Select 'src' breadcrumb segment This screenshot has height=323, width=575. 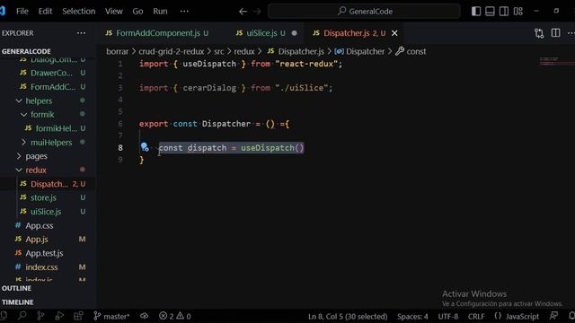coord(219,51)
